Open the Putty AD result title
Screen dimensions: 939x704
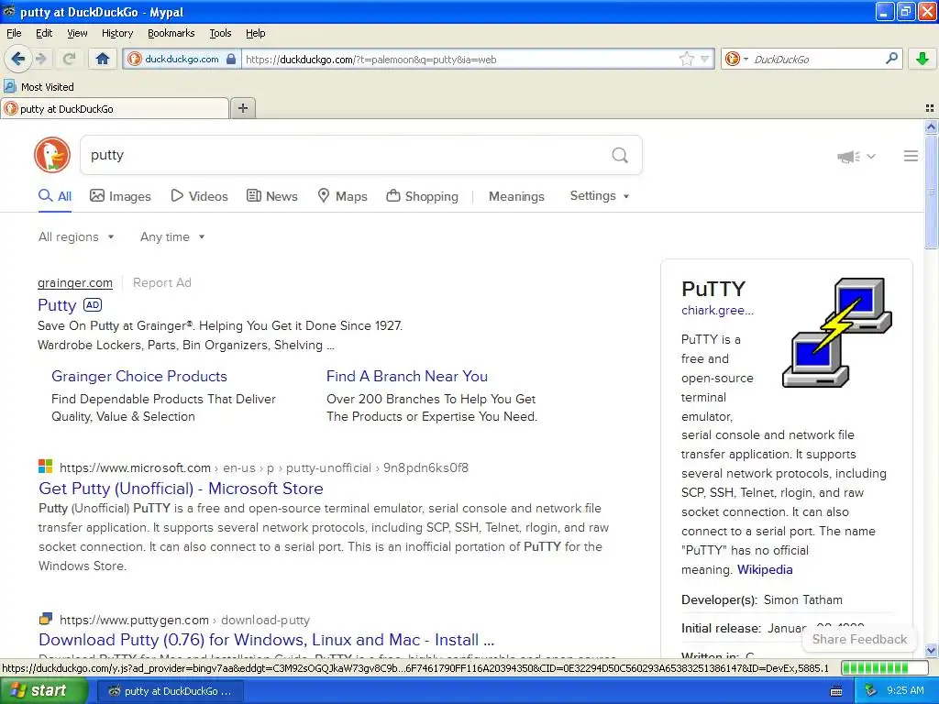tap(57, 305)
